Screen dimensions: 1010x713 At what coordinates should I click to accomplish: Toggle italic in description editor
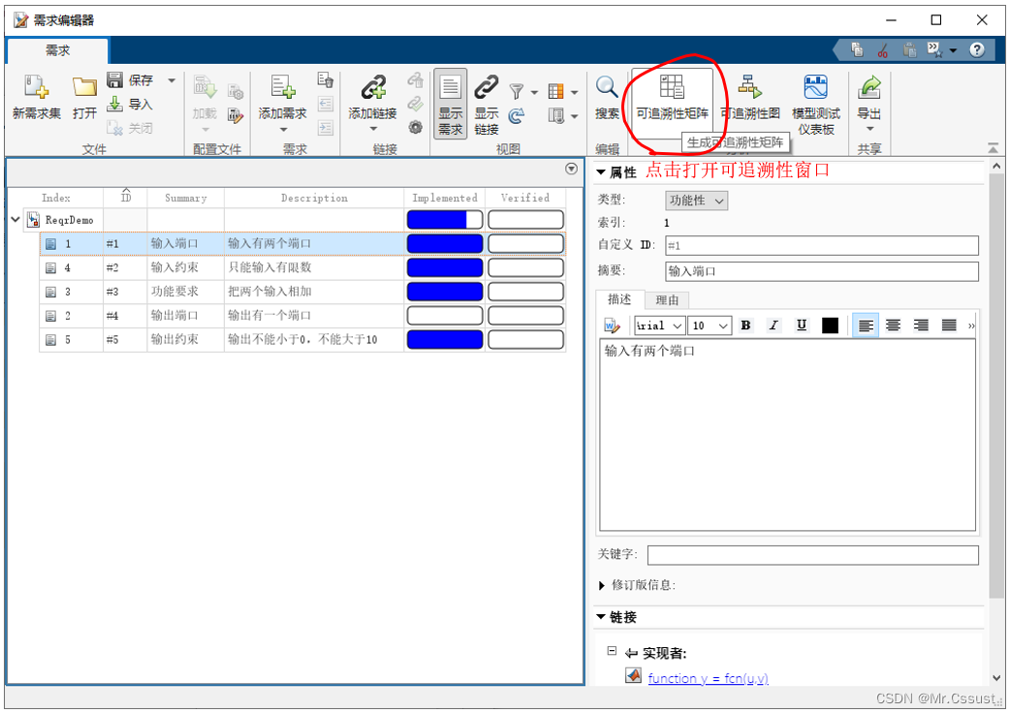click(773, 325)
